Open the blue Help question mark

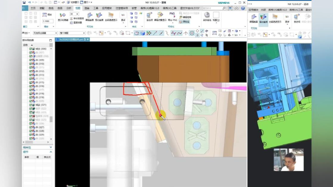(243, 8)
